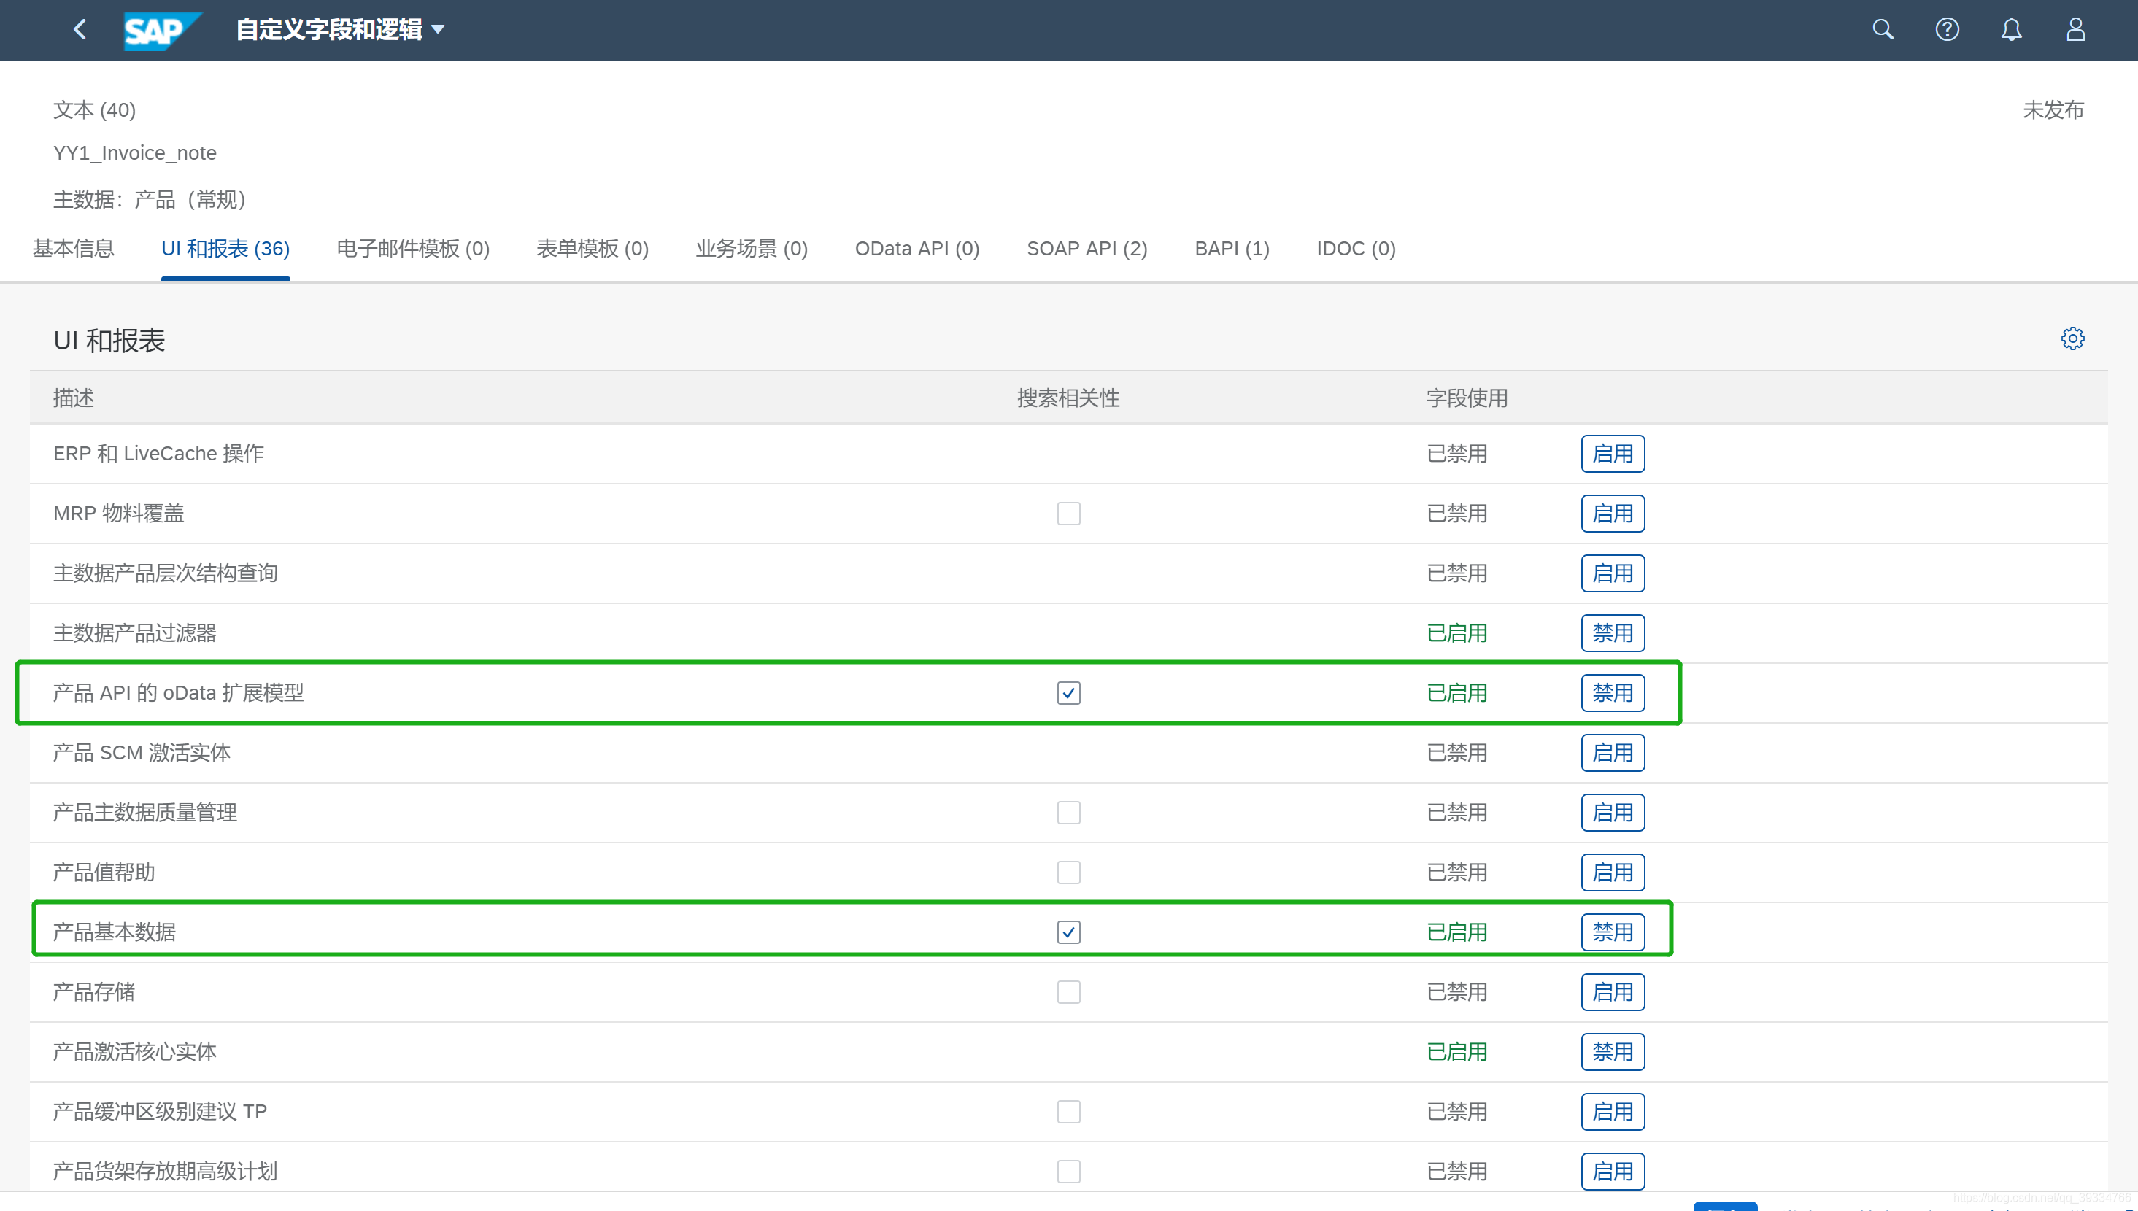Image resolution: width=2138 pixels, height=1211 pixels.
Task: Disable 产品基本数据 field usage
Action: [1611, 931]
